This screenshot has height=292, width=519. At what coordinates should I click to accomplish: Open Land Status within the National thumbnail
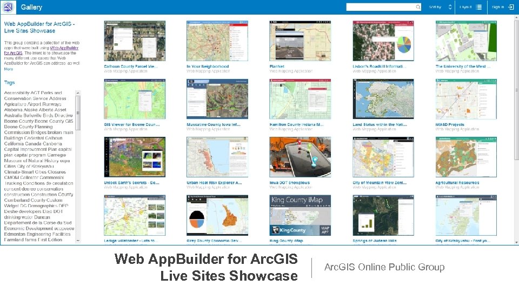pyautogui.click(x=383, y=99)
